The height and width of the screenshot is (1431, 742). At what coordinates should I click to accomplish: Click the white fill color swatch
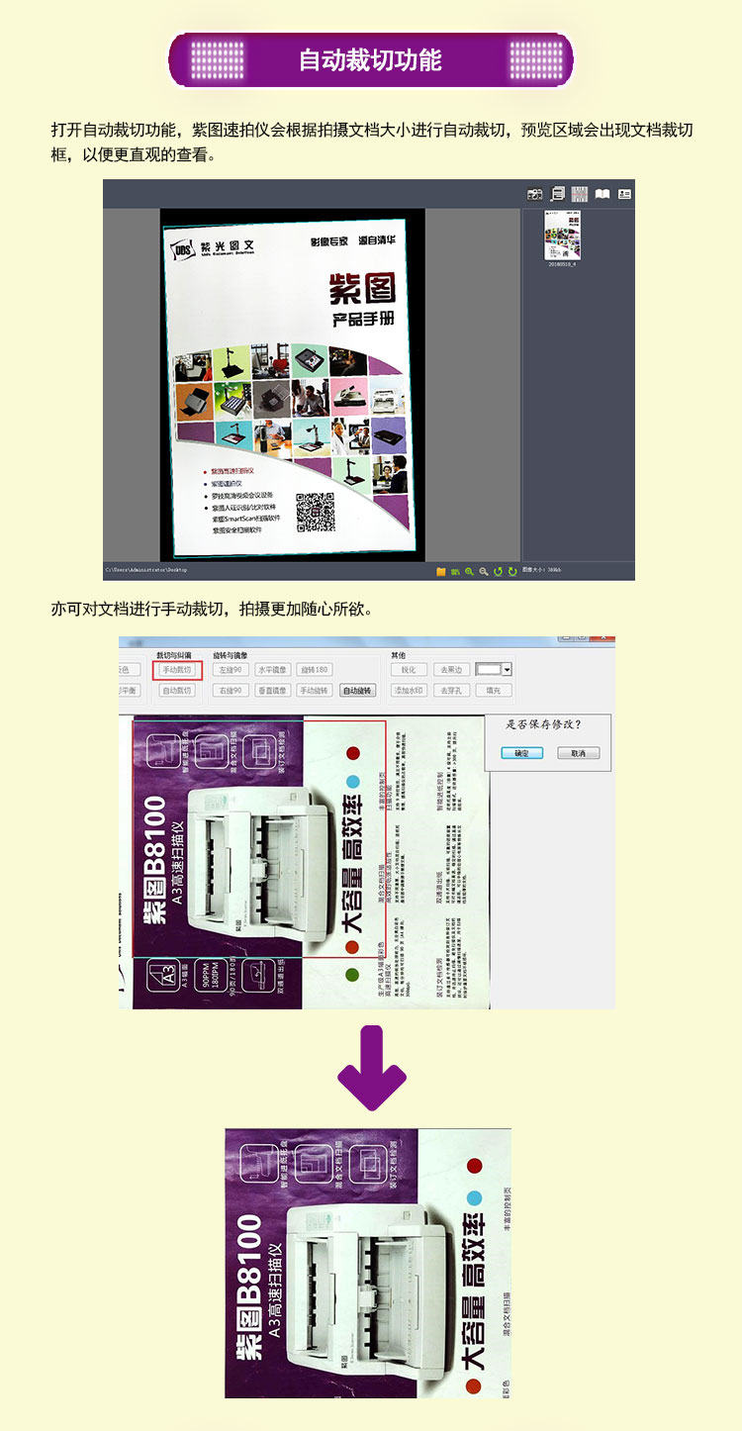coord(489,670)
